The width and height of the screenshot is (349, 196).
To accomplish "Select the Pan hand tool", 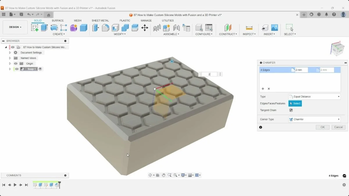I will 164,175.
